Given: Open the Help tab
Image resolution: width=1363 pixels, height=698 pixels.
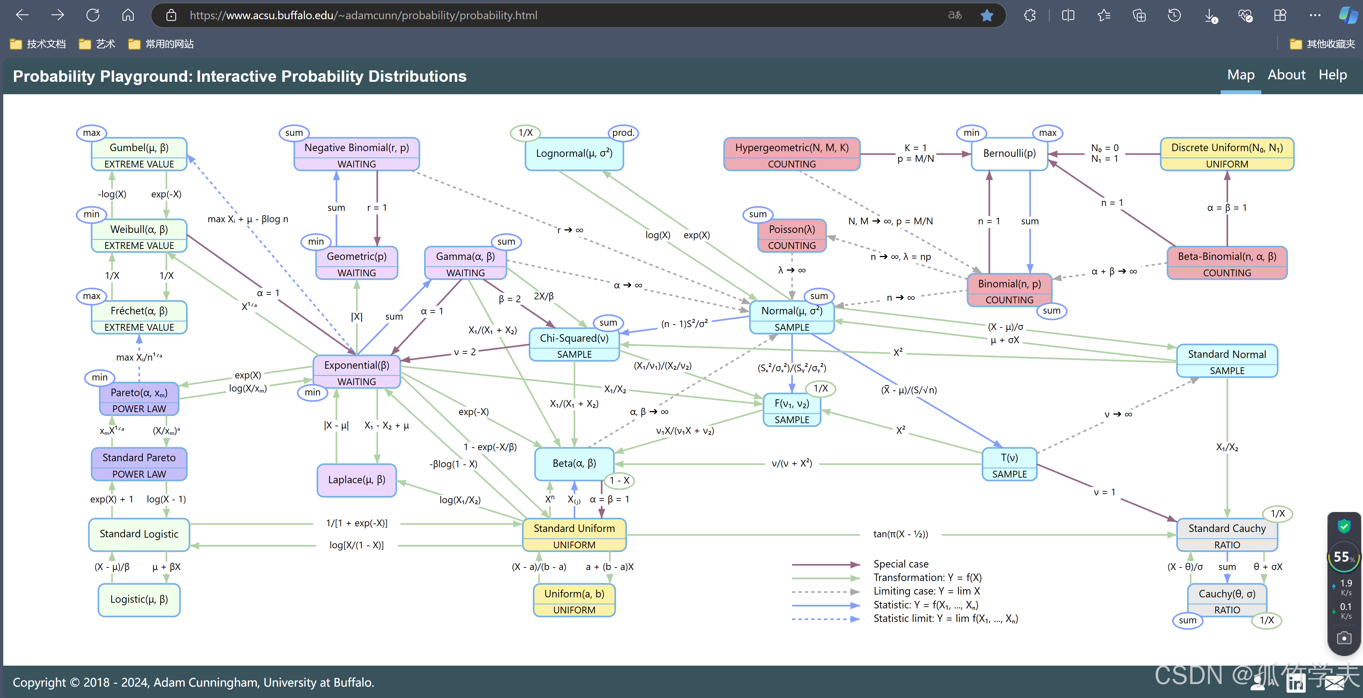Looking at the screenshot, I should click(1332, 75).
